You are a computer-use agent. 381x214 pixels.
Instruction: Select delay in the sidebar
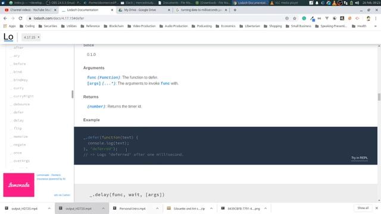18,120
